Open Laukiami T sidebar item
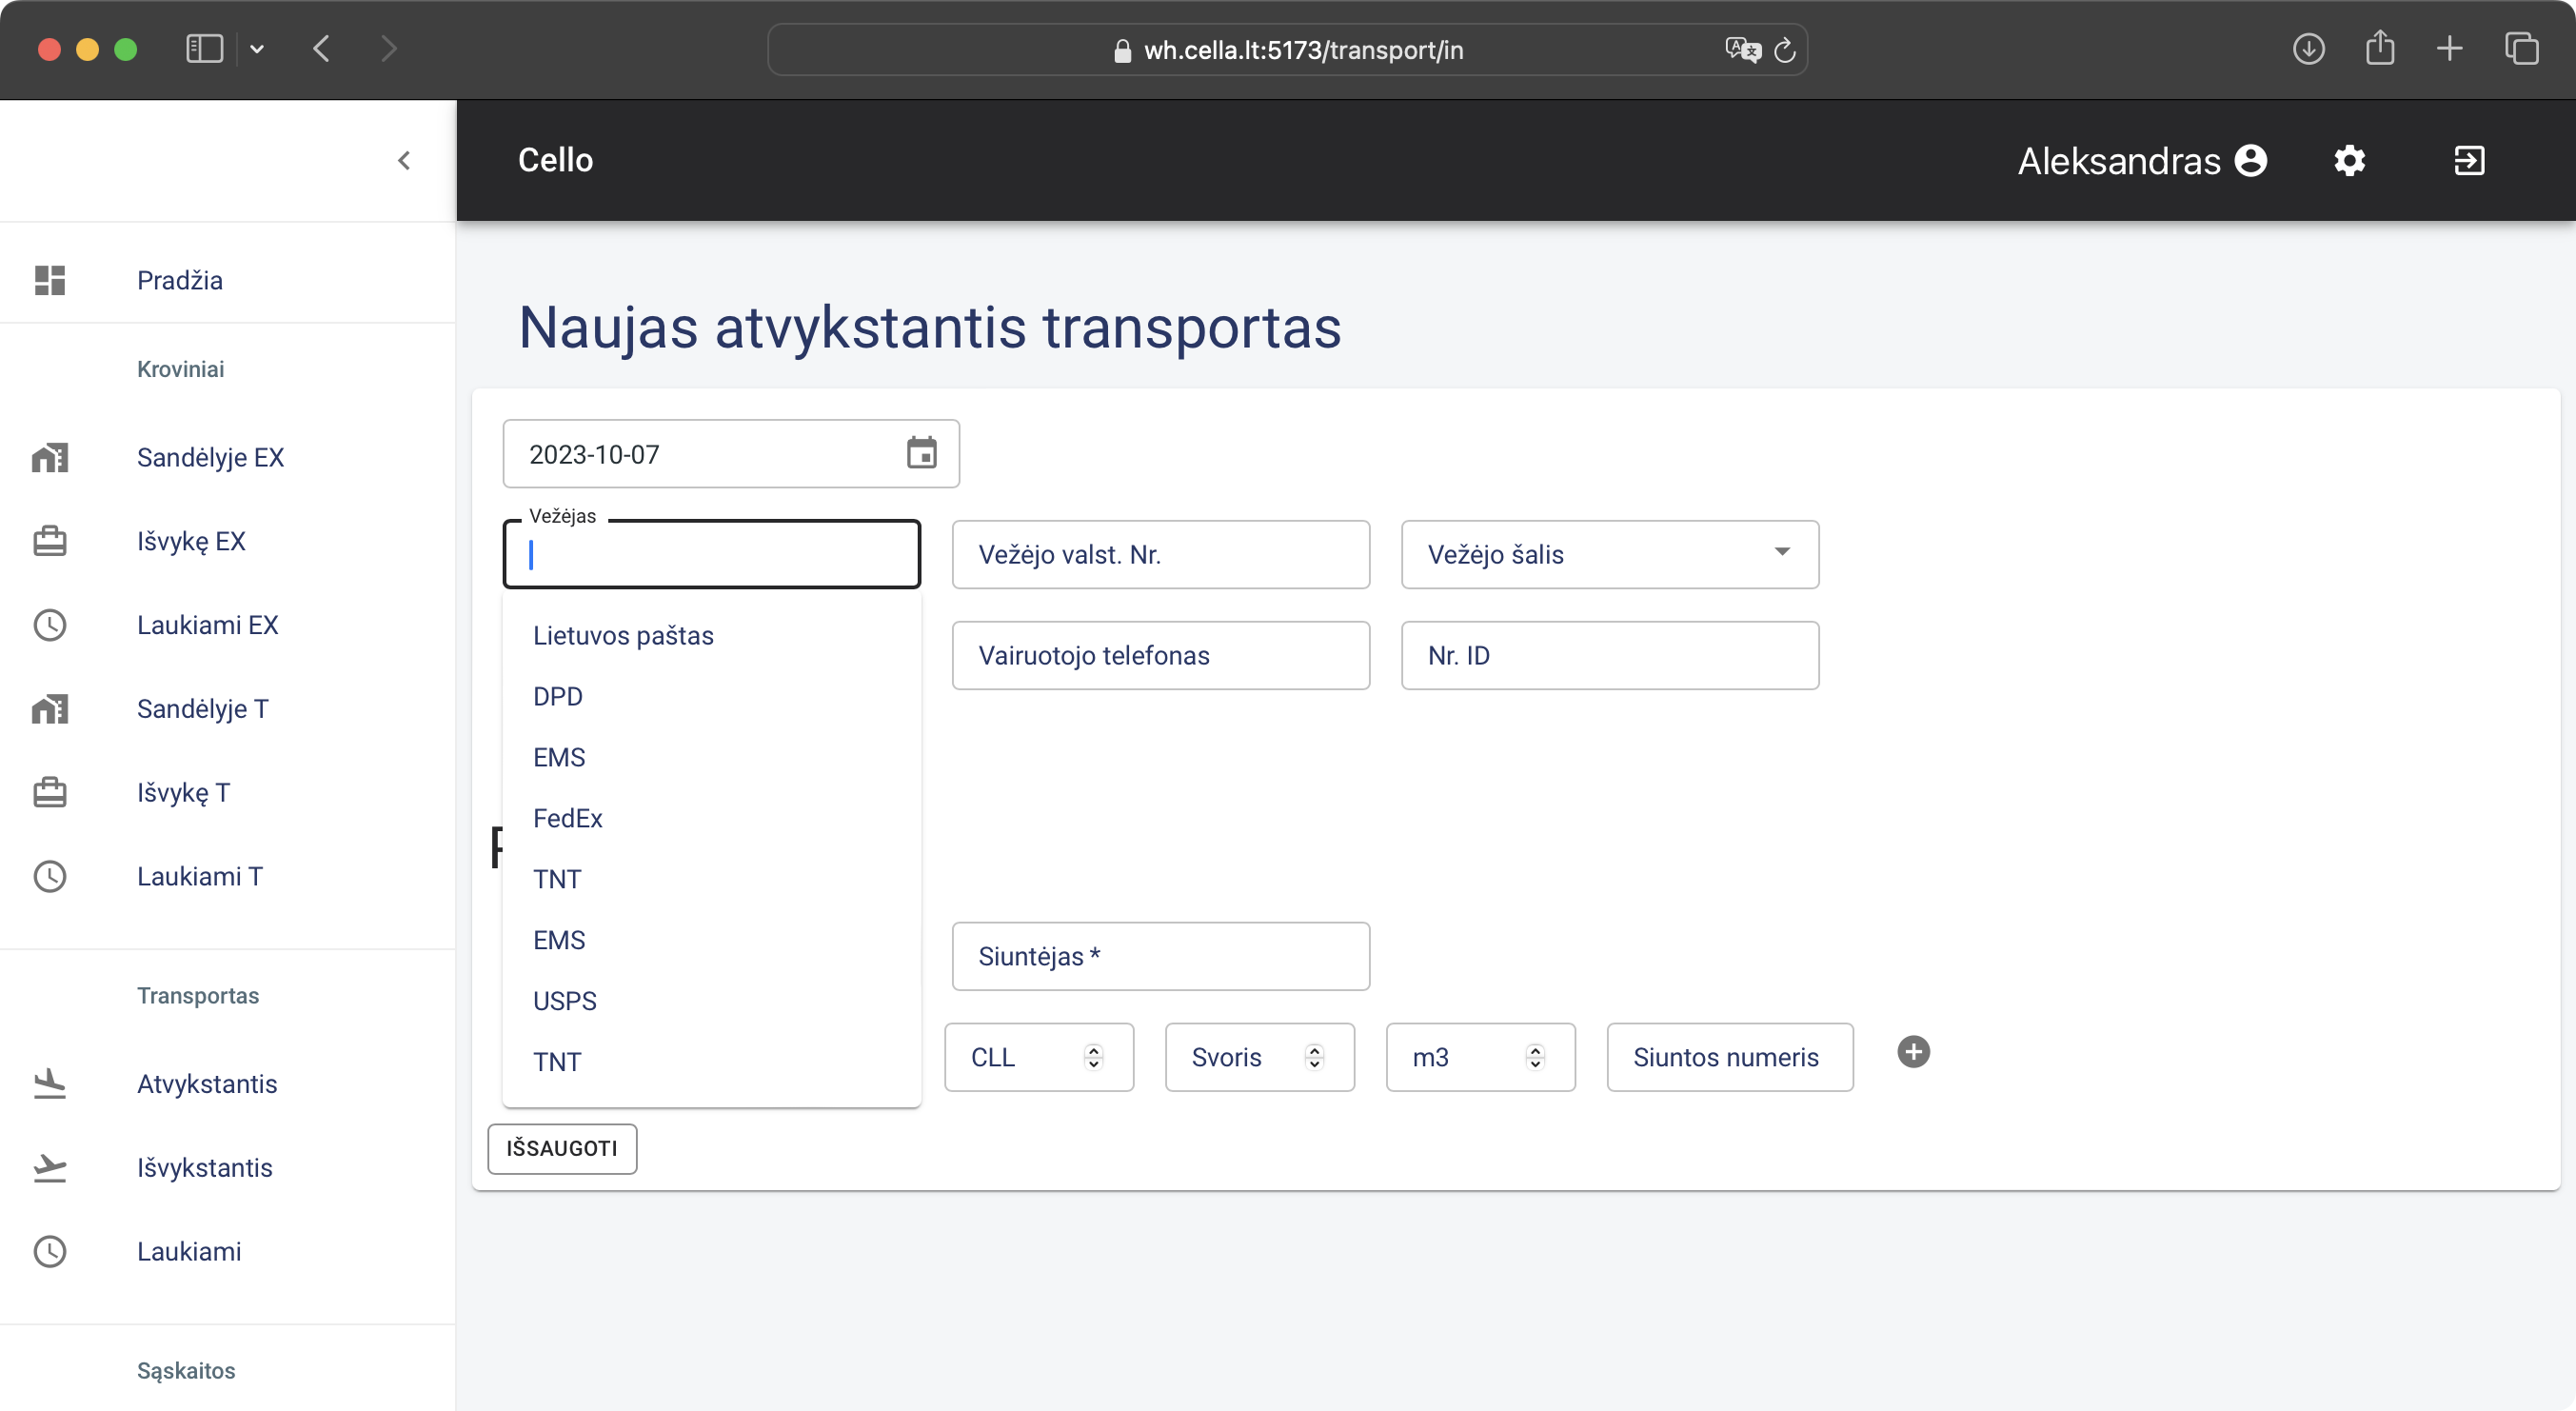This screenshot has height=1411, width=2576. (x=199, y=876)
